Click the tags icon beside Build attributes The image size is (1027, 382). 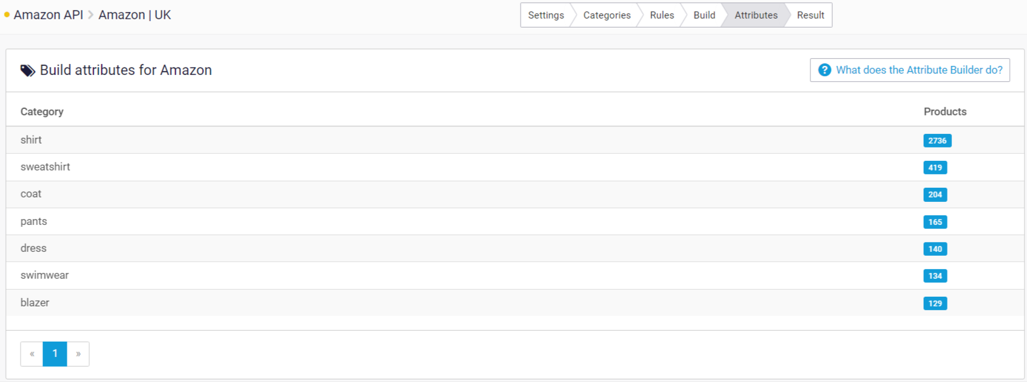[28, 71]
